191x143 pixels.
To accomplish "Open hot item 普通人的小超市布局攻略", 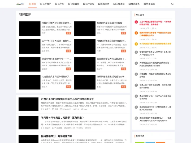I will (x=155, y=86).
